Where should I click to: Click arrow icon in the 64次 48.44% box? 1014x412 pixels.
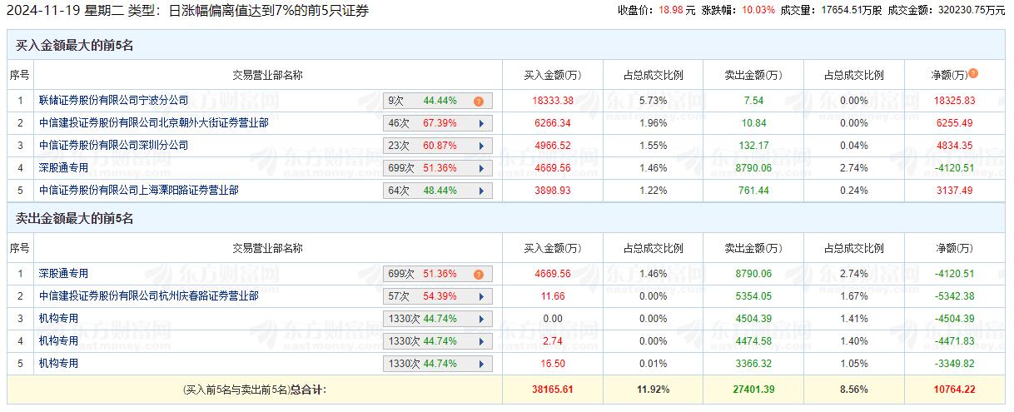point(480,191)
